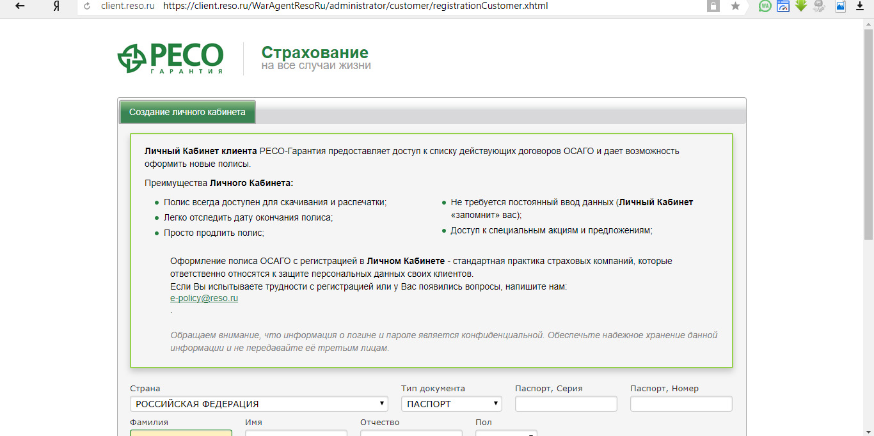874x436 pixels.
Task: Open the image-file extension icon
Action: click(x=841, y=6)
